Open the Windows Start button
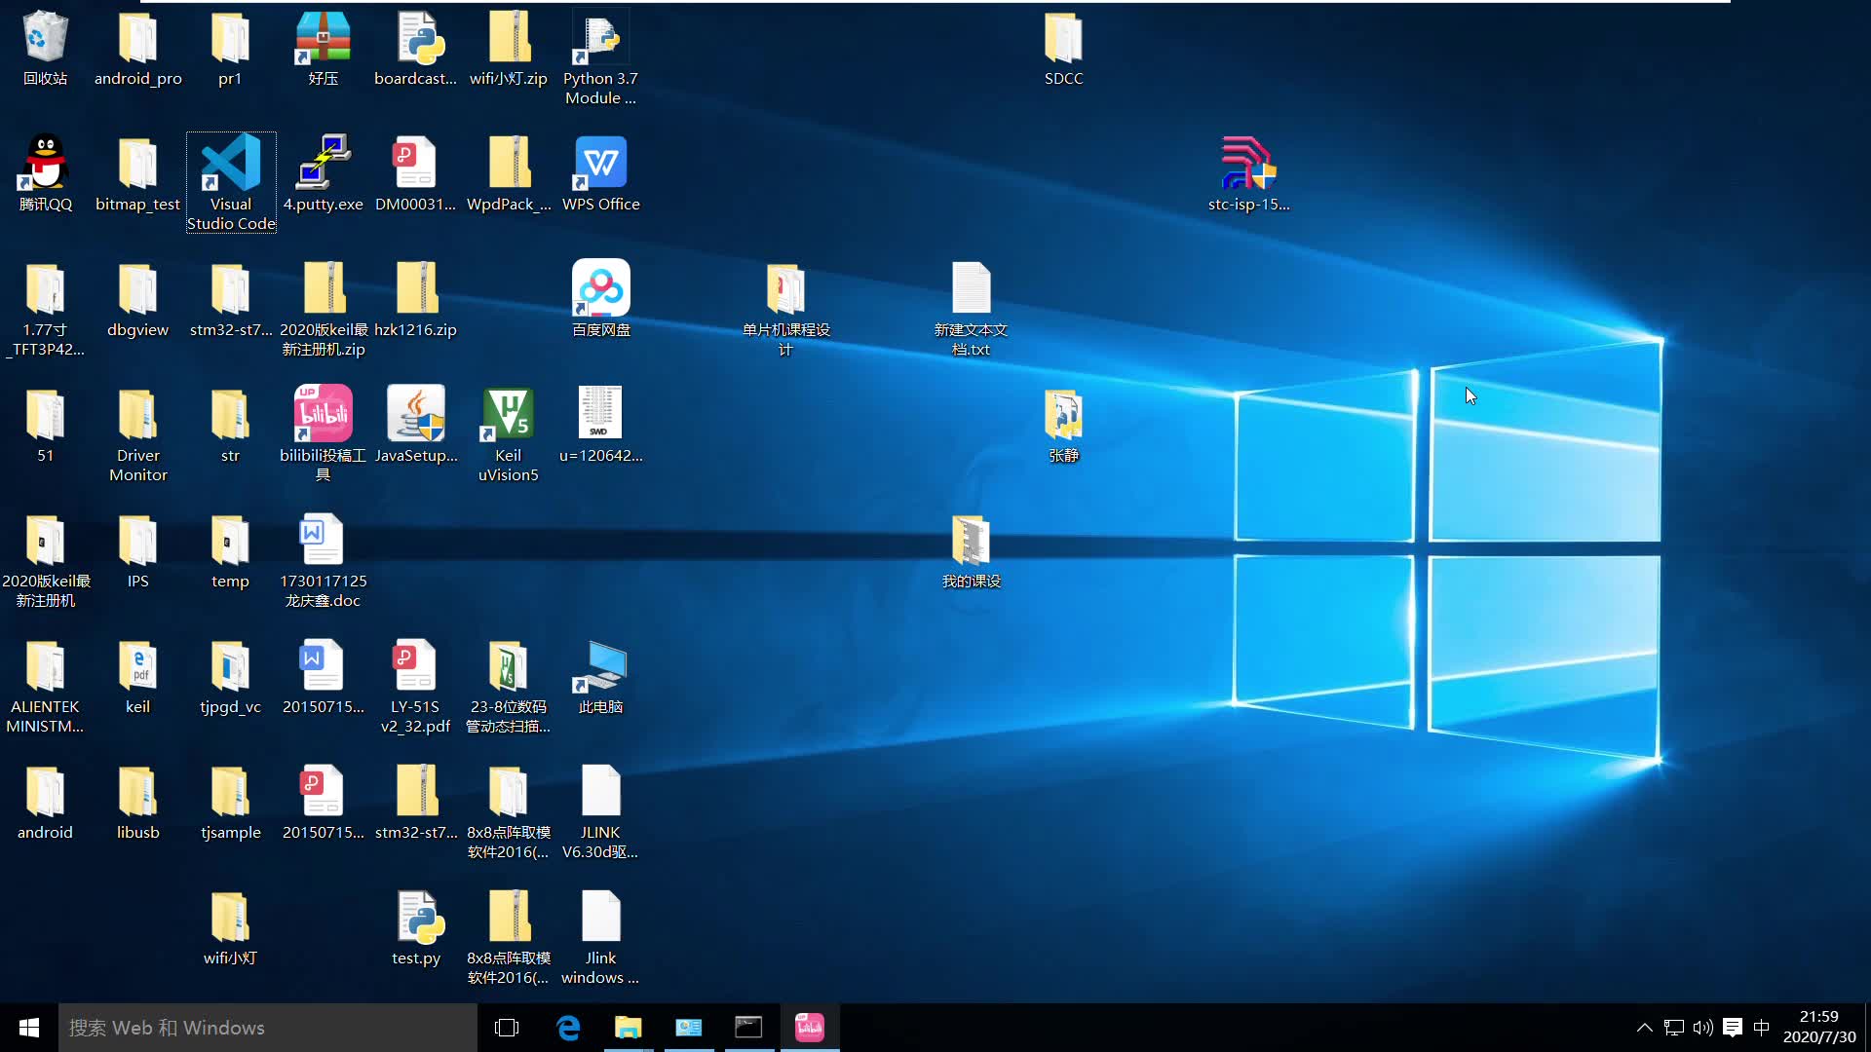The height and width of the screenshot is (1052, 1871). [x=29, y=1028]
